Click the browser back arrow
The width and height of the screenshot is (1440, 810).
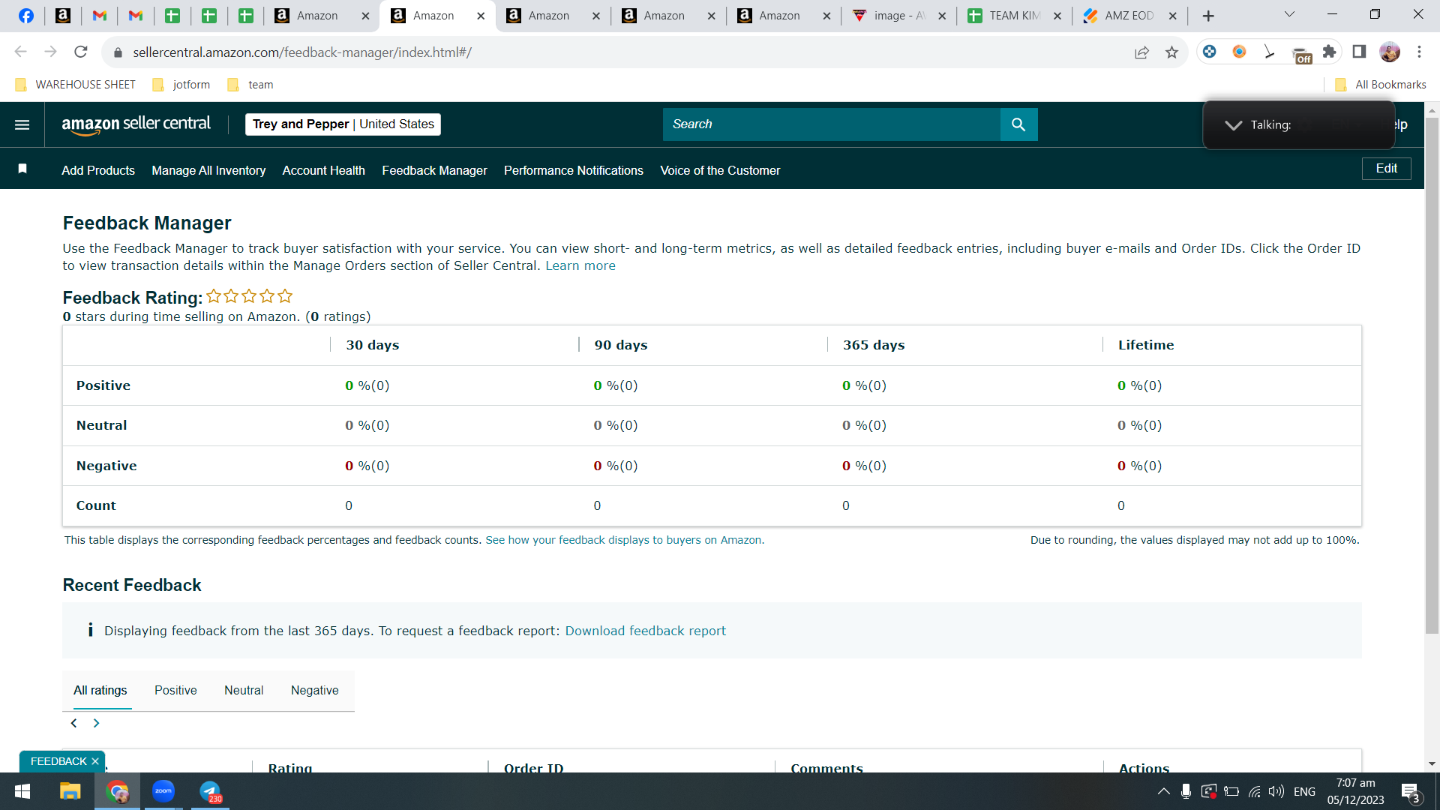[x=21, y=52]
